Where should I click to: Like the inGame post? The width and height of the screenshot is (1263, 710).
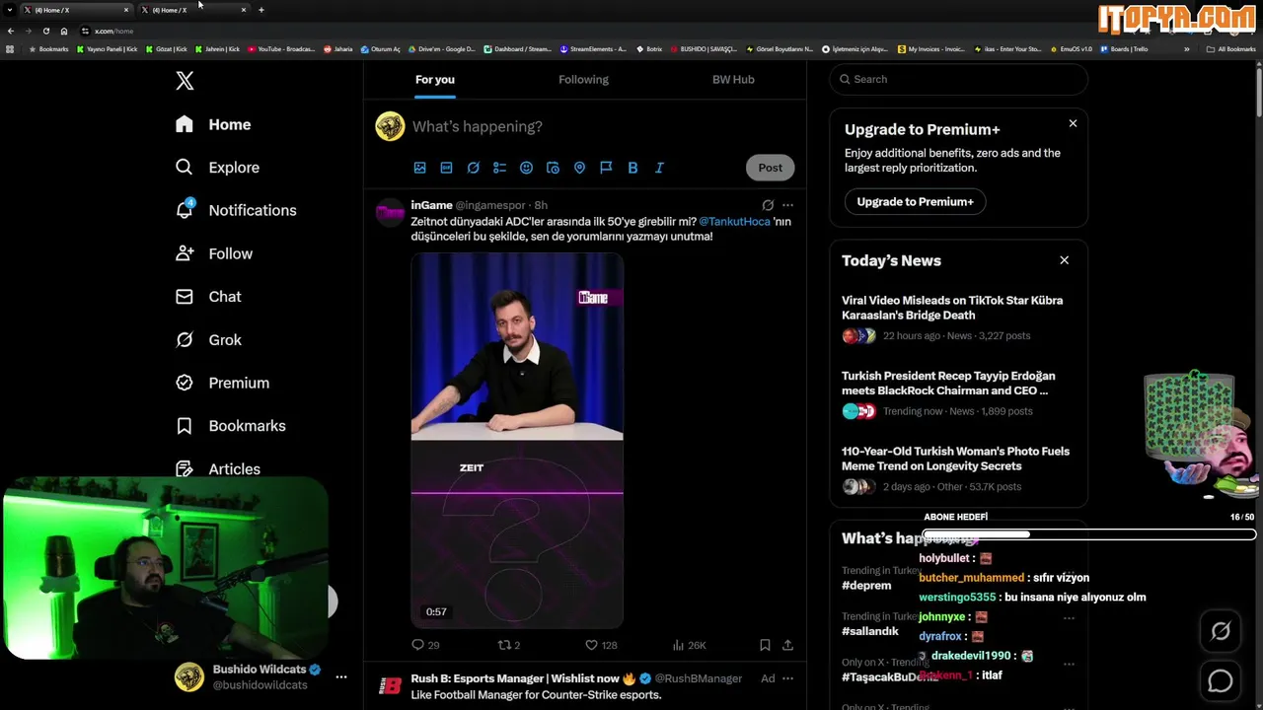click(x=601, y=645)
